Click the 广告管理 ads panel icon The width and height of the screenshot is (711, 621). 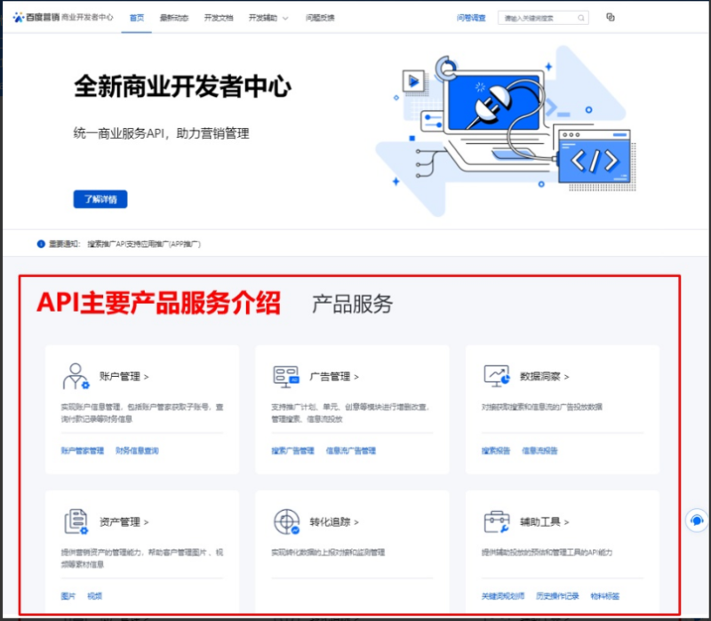[286, 373]
